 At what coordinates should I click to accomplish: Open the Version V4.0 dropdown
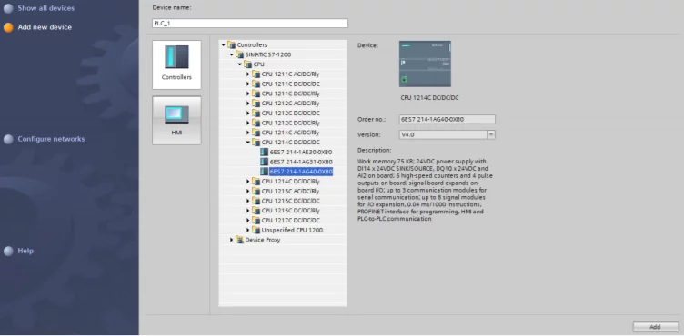click(491, 134)
